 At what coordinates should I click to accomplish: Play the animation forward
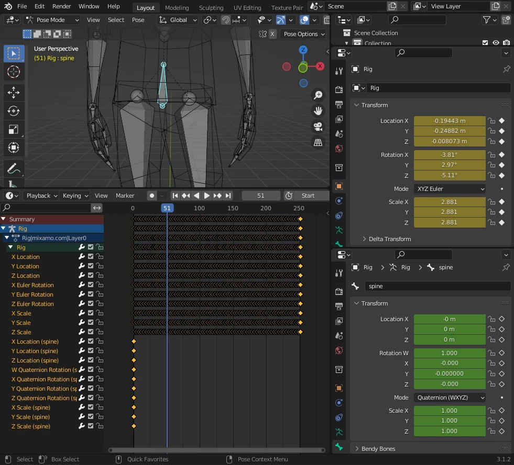(x=206, y=196)
